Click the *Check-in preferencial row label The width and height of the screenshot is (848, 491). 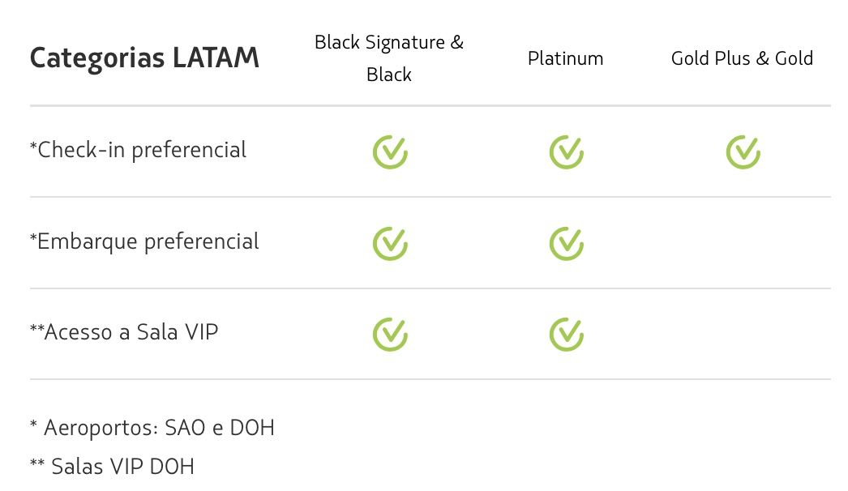(138, 150)
